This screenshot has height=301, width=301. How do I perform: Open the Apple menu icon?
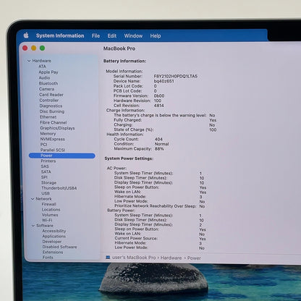pos(26,35)
